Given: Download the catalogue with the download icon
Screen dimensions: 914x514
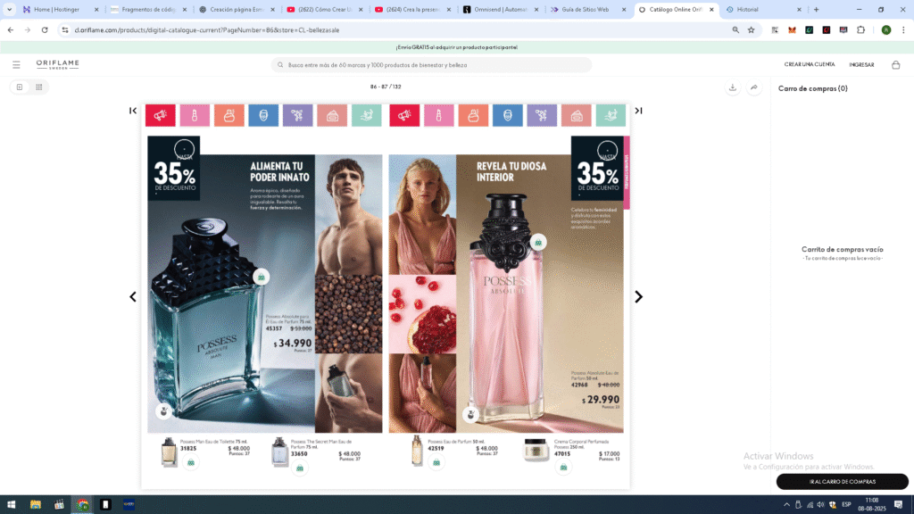Looking at the screenshot, I should click(x=733, y=87).
